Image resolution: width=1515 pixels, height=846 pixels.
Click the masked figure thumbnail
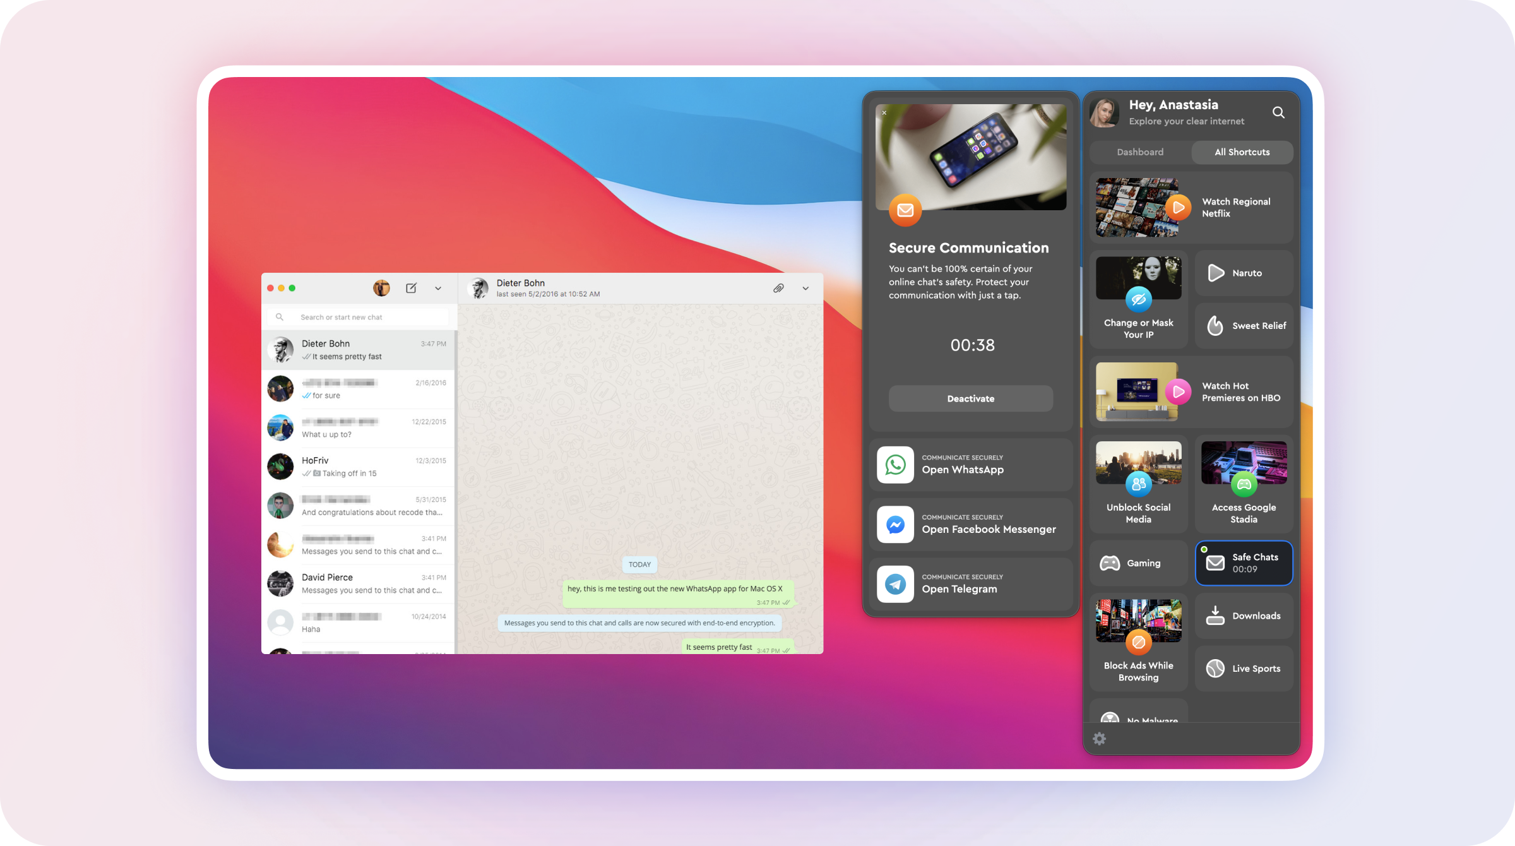1139,278
